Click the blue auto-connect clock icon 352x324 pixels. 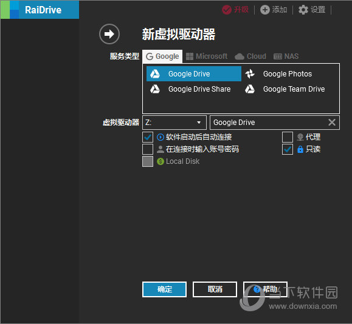point(160,137)
